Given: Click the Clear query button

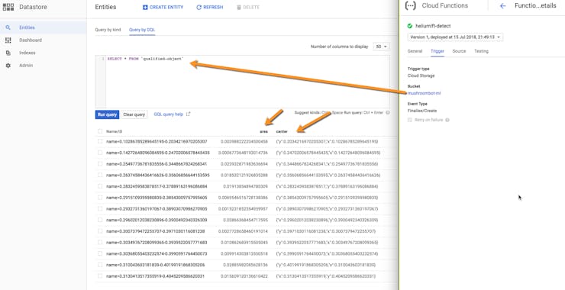Looking at the screenshot, I should point(134,114).
